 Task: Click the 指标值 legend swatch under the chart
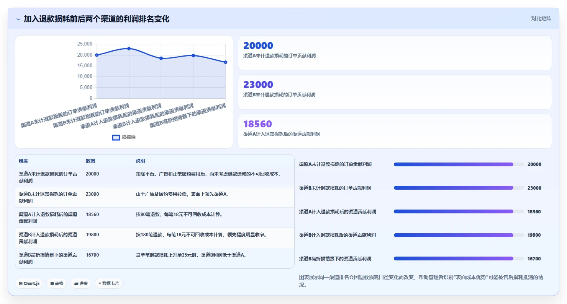point(116,138)
